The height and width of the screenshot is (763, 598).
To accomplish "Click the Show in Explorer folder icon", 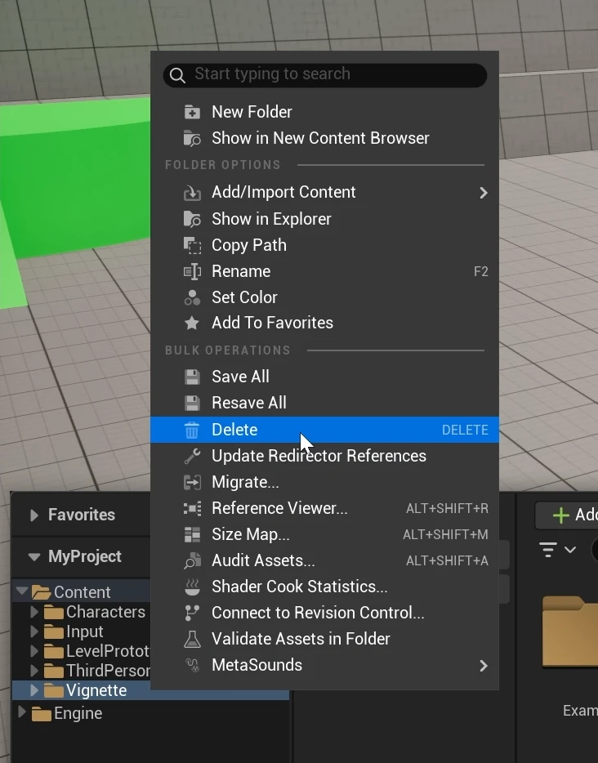I will [x=192, y=219].
